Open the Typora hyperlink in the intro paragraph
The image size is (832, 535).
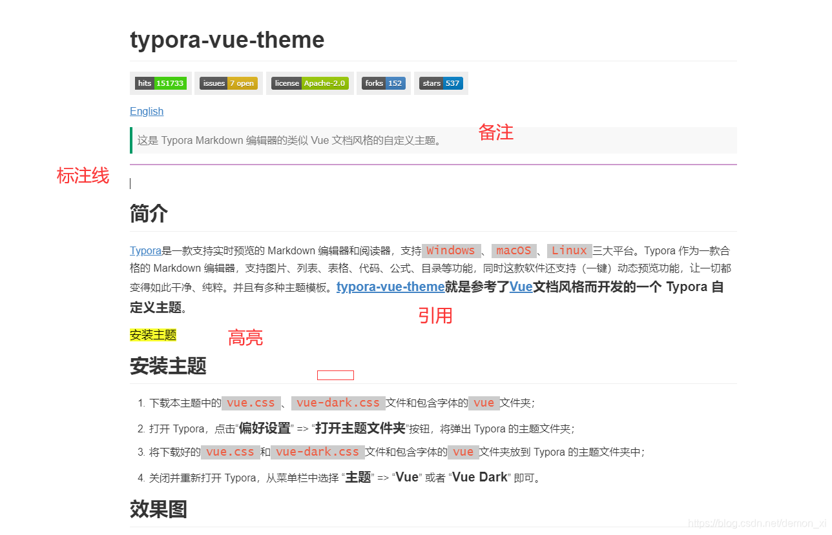click(x=145, y=250)
